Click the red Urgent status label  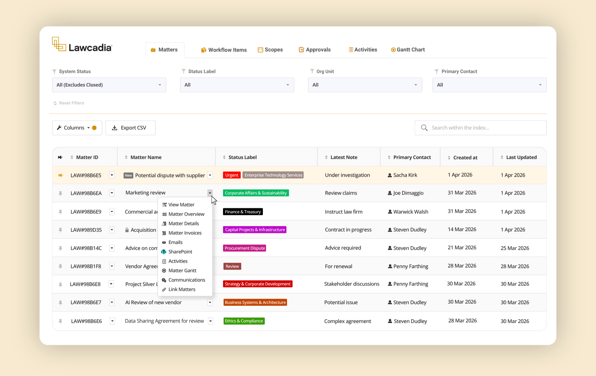pos(232,175)
